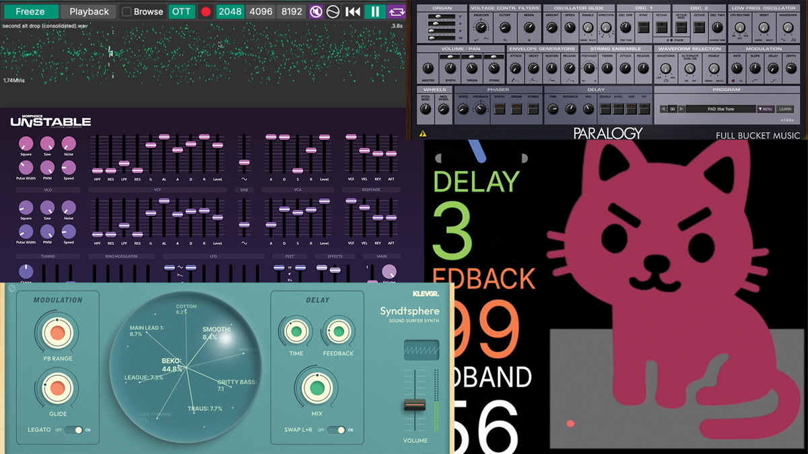Click the skip-to-start rewind icon
Image resolution: width=808 pixels, height=454 pixels.
352,11
